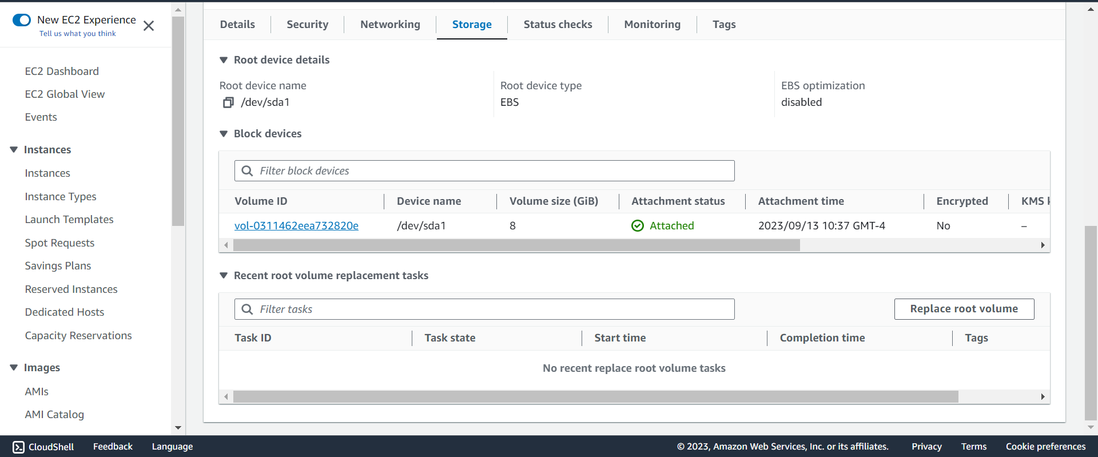Image resolution: width=1098 pixels, height=457 pixels.
Task: Click the Completion time column header
Action: click(822, 338)
